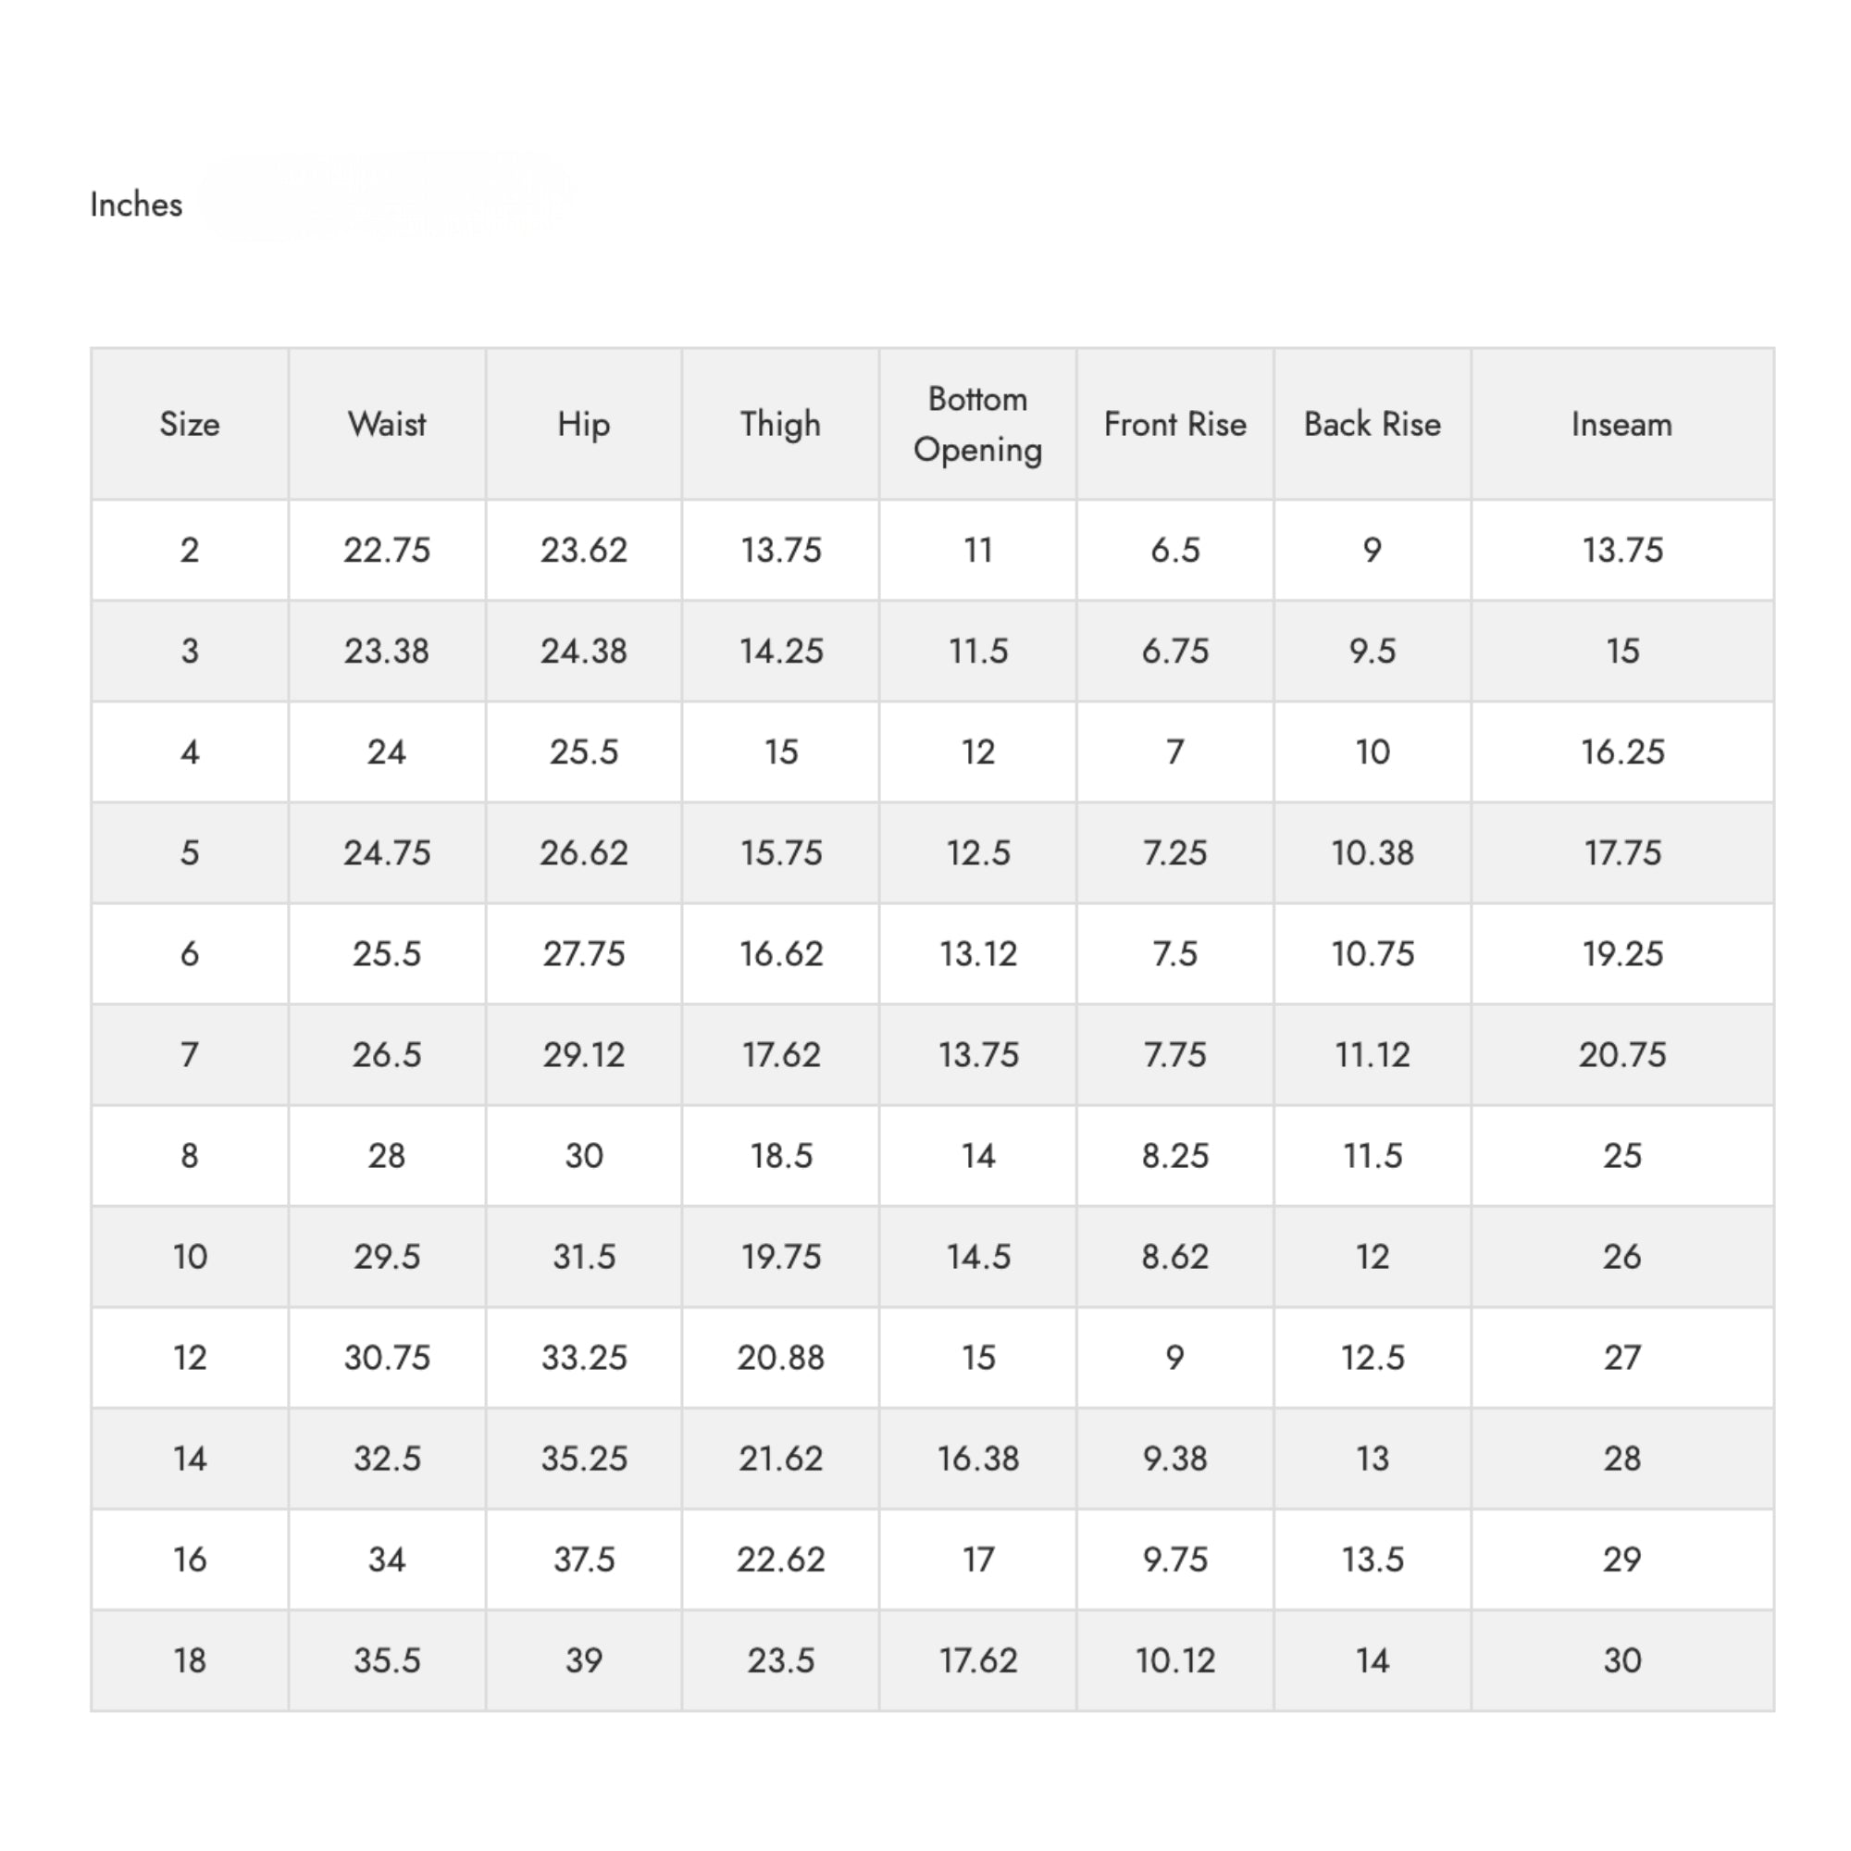Screen dimensions: 1851x1851
Task: Click hip value 37.5 in size 16 row
Action: (583, 1559)
